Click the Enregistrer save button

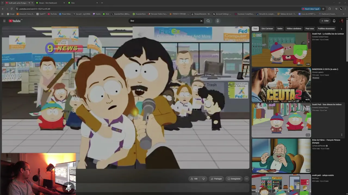234,179
